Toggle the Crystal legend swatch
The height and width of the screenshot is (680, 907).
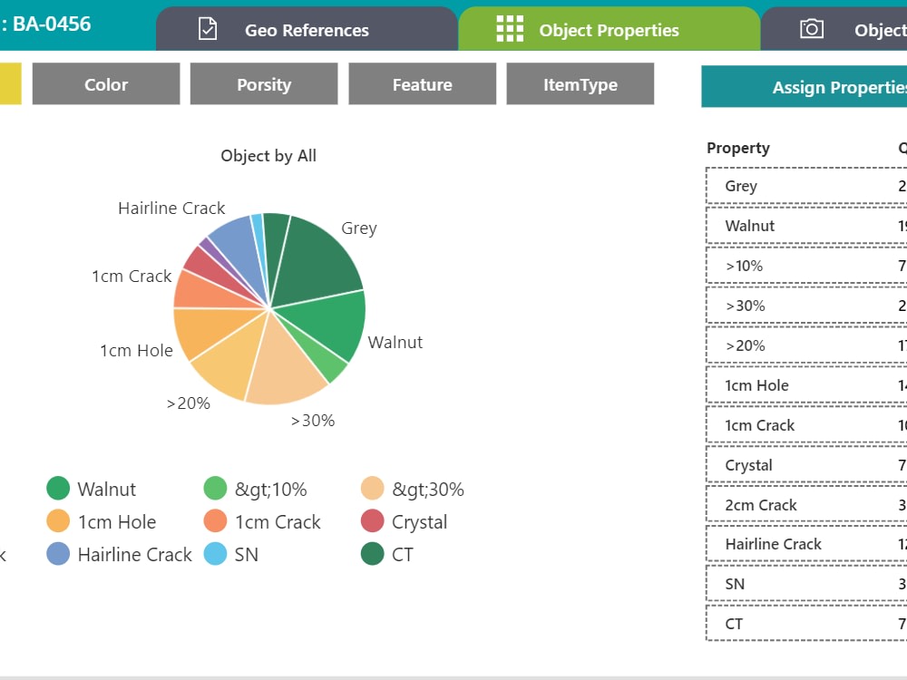click(373, 521)
